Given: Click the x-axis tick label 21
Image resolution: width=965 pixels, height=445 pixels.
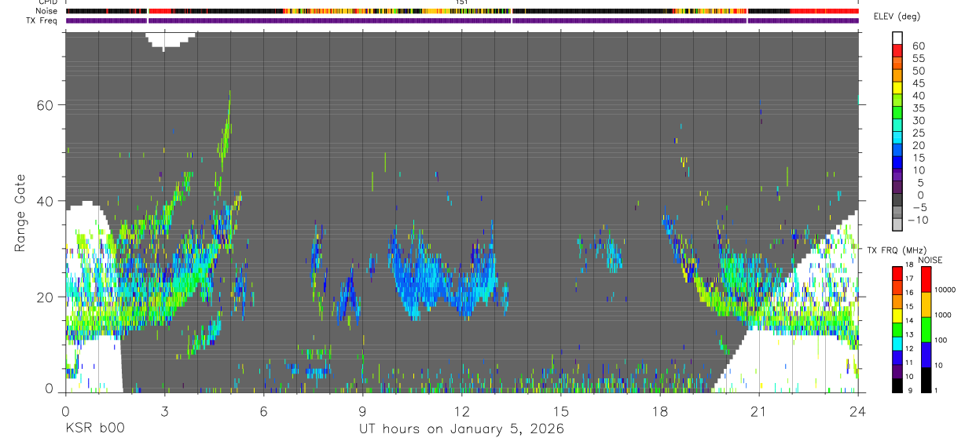Looking at the screenshot, I should (759, 410).
